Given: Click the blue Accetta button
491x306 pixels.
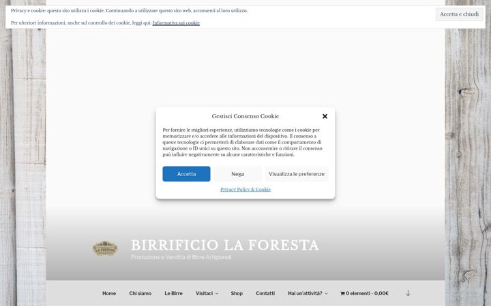Looking at the screenshot, I should coord(186,174).
